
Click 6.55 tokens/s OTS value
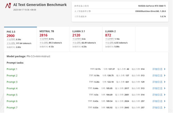point(121,43)
